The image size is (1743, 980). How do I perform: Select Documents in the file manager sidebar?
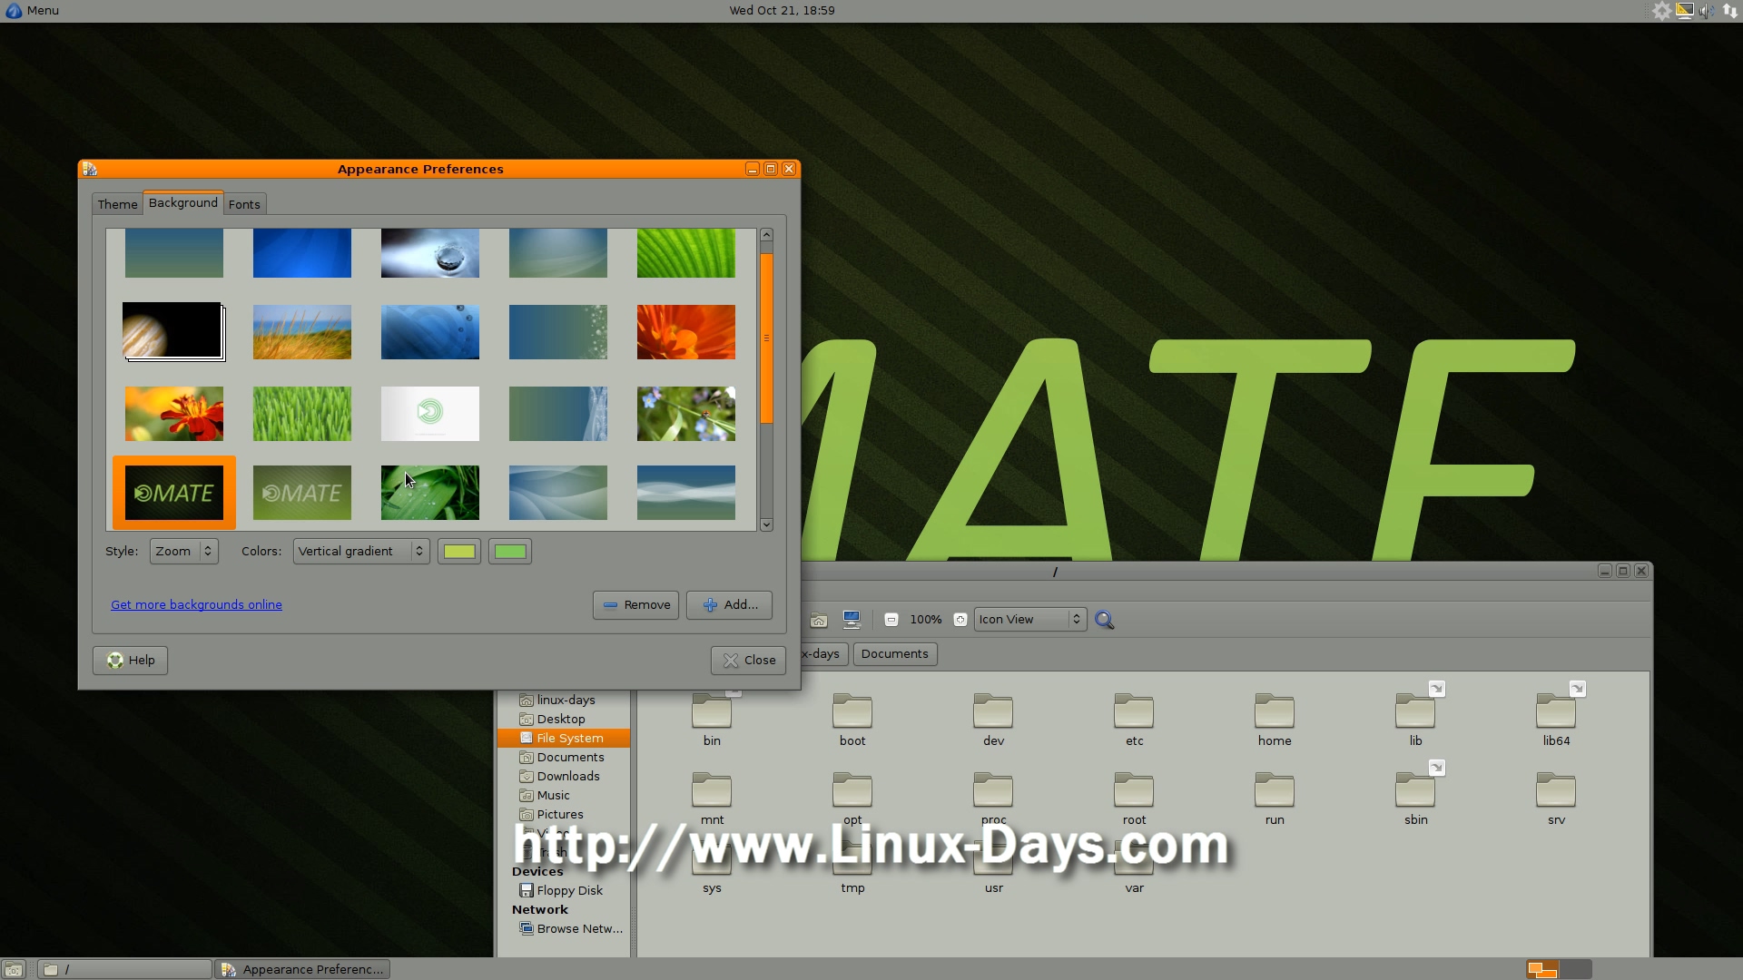pos(564,758)
